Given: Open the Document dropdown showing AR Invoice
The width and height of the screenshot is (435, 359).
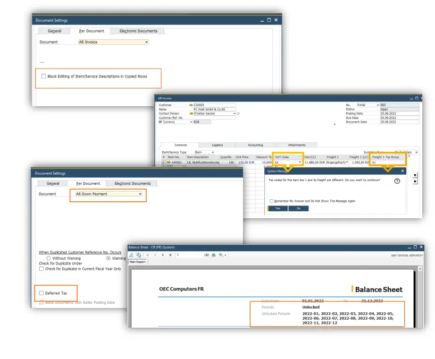Looking at the screenshot, I should pos(113,42).
